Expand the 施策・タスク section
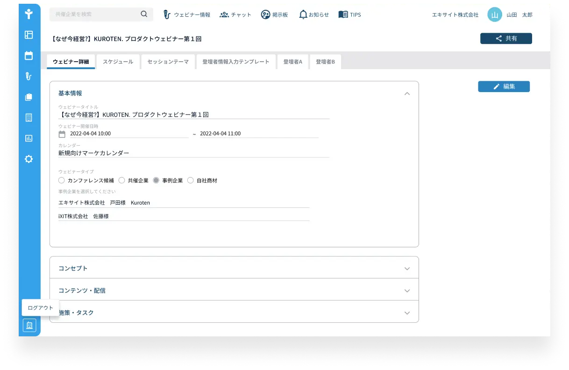 pos(407,313)
